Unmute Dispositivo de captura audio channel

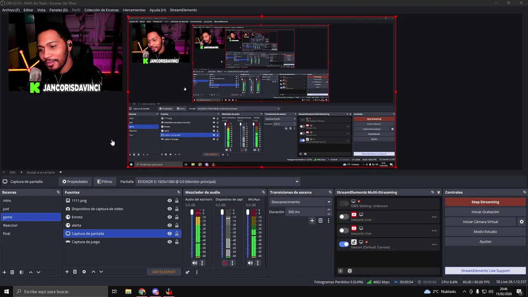tap(225, 263)
